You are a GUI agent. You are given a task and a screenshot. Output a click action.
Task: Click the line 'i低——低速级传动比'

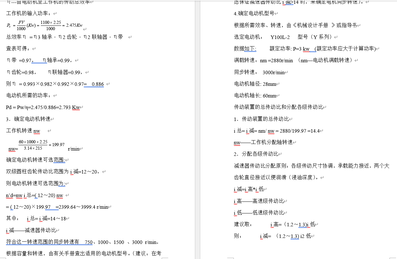(x=259, y=213)
